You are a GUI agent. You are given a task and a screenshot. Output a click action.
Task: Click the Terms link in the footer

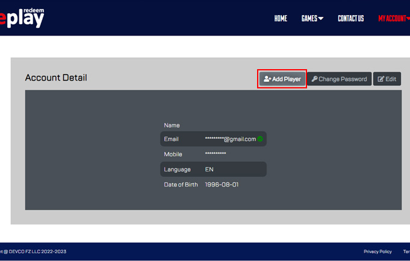coord(406,251)
